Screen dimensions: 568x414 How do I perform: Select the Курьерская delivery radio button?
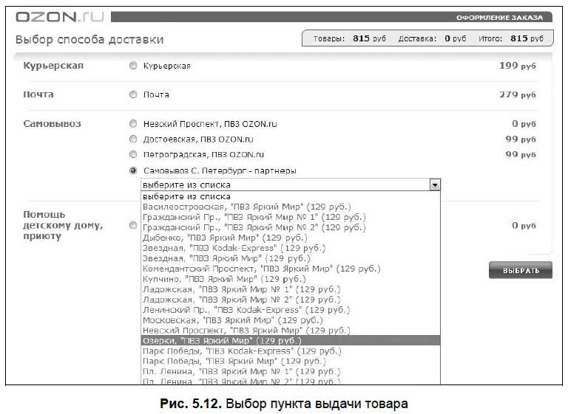[x=133, y=66]
